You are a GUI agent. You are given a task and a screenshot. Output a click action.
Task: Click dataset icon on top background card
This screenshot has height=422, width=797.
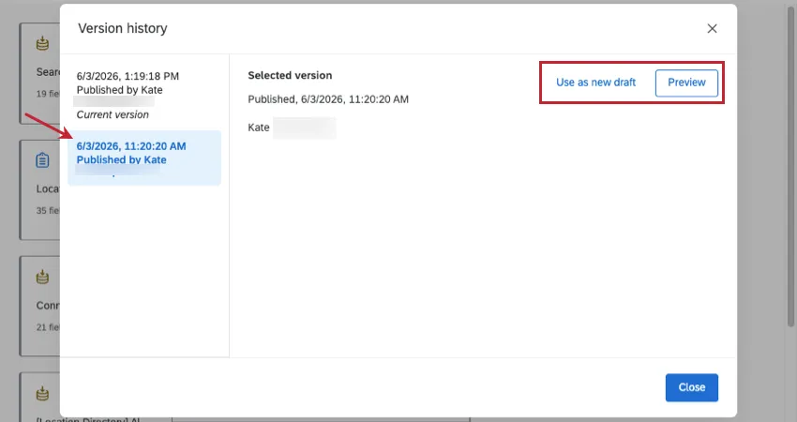click(x=43, y=44)
